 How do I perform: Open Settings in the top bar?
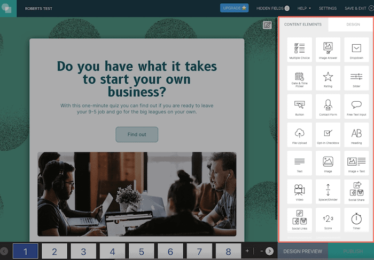tap(328, 9)
